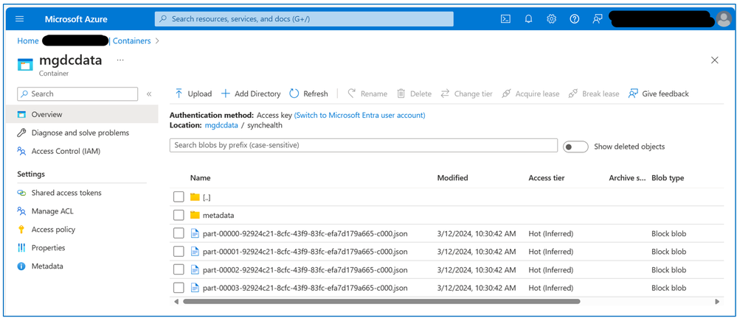This screenshot has height=318, width=737.
Task: Click the Home breadcrumb link
Action: (x=28, y=40)
